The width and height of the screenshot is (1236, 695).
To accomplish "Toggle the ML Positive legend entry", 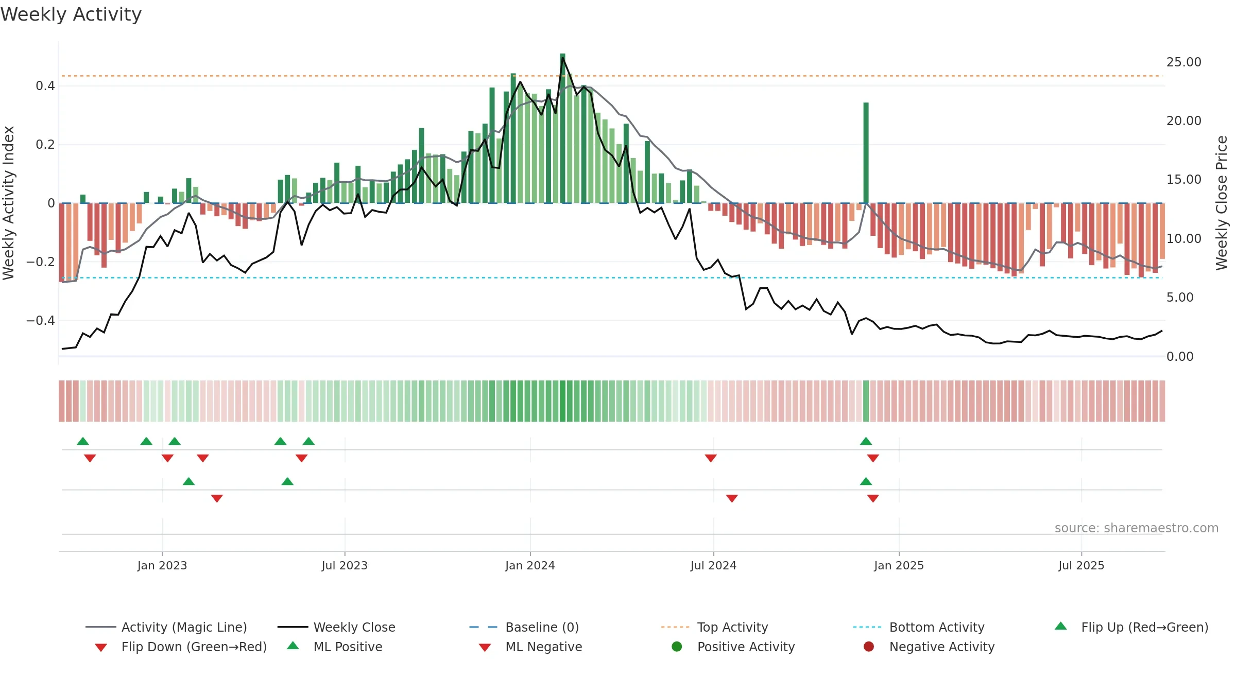I will point(334,647).
